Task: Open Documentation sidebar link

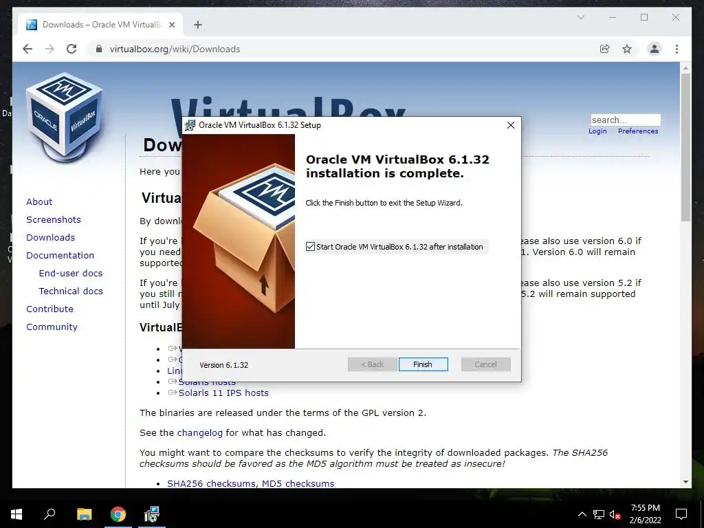Action: click(x=60, y=256)
